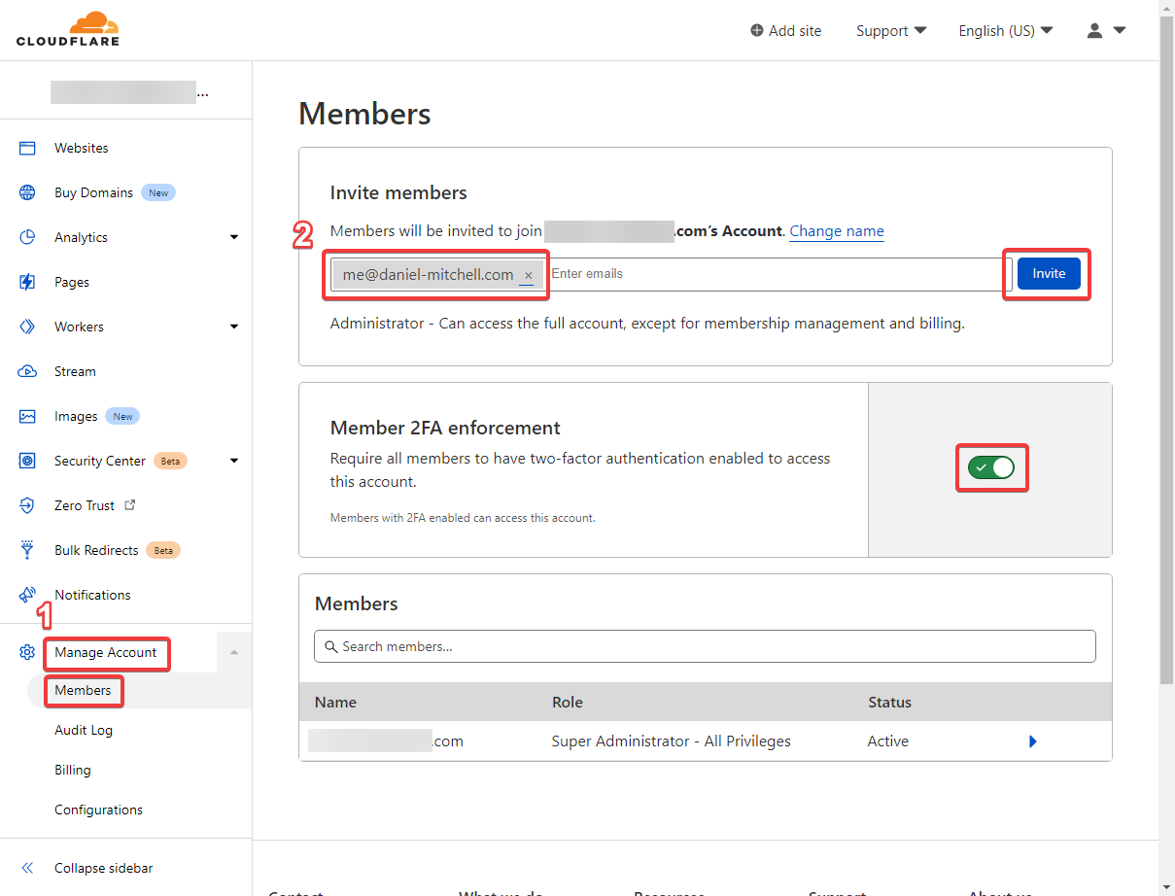Remove the me@daniel-mitchell.com email chip
The height and width of the screenshot is (896, 1175).
529,276
